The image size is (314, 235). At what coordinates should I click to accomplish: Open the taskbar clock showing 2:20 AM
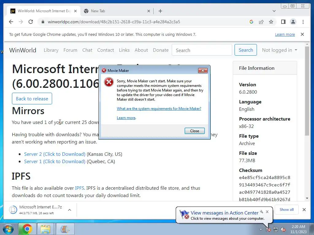pos(298,229)
